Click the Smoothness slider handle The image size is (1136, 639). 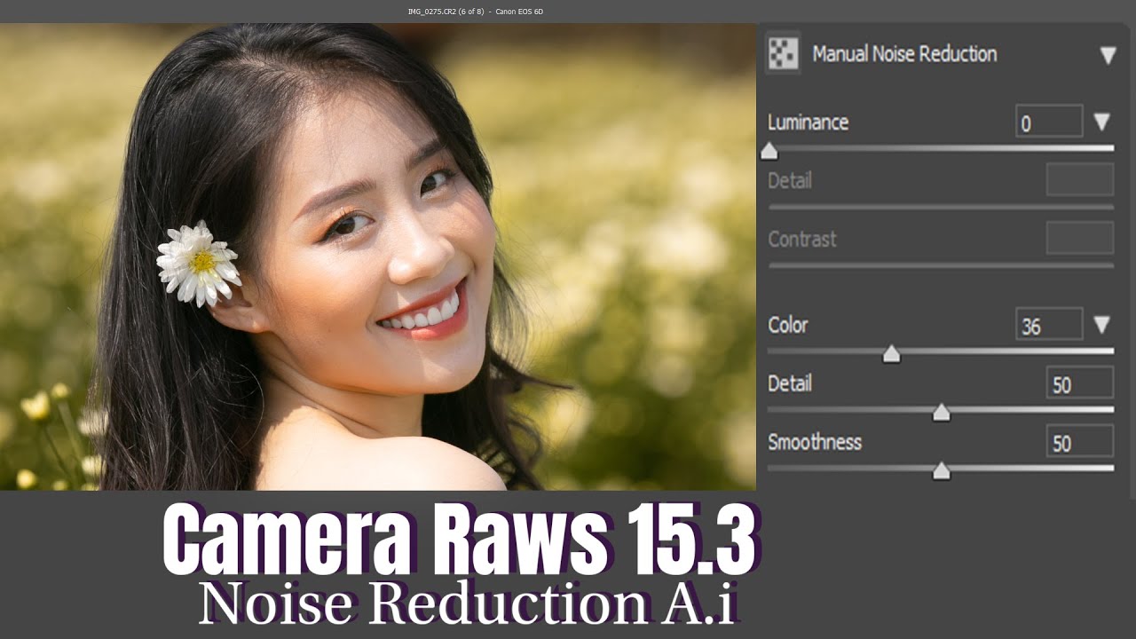pos(941,471)
